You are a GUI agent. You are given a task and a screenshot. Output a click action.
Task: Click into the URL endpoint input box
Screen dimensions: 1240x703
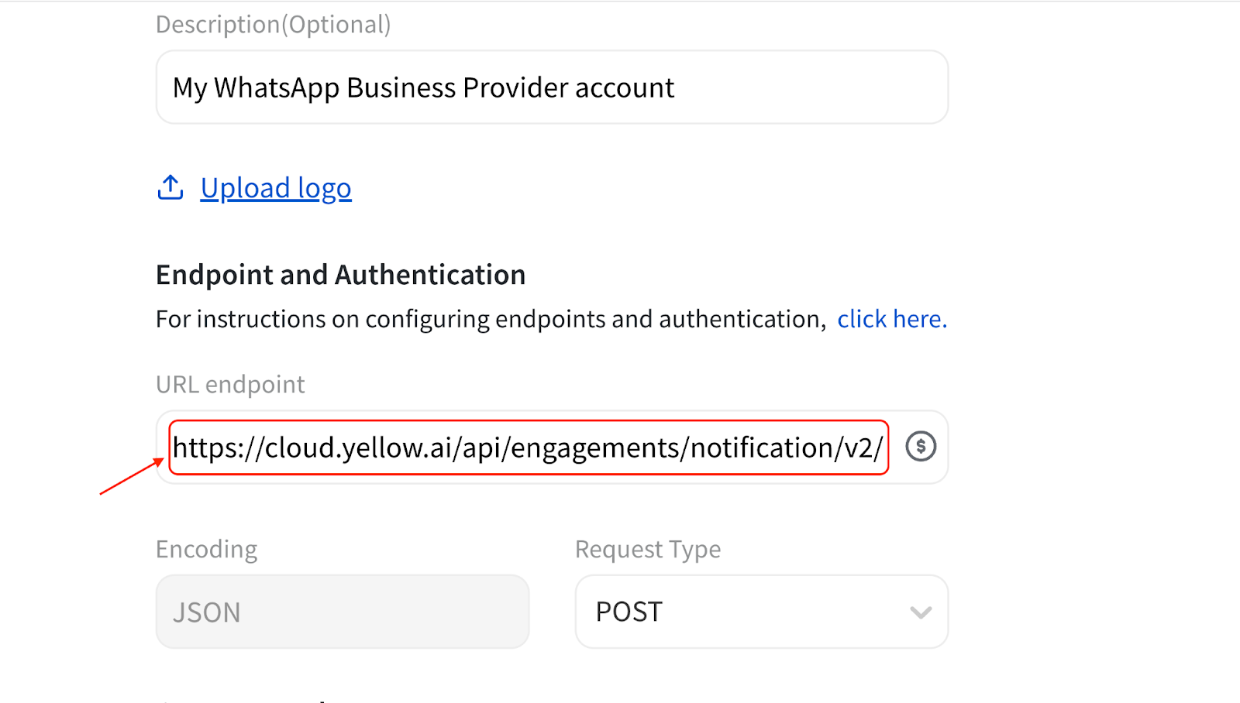point(527,448)
